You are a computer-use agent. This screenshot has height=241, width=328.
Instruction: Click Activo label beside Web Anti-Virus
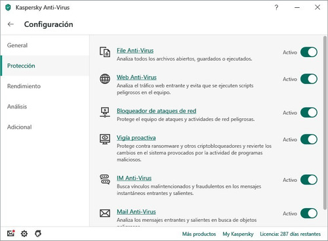[x=290, y=79]
